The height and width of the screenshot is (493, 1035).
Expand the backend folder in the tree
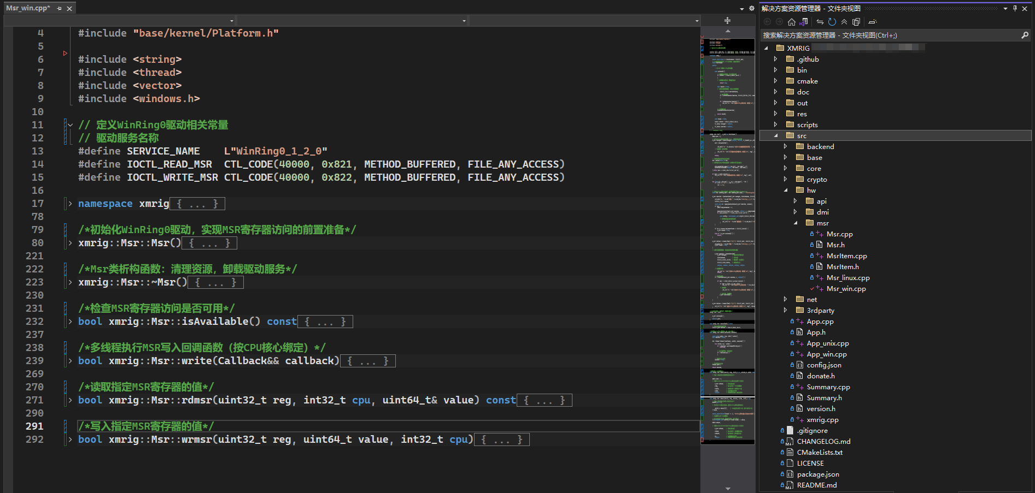pos(785,146)
